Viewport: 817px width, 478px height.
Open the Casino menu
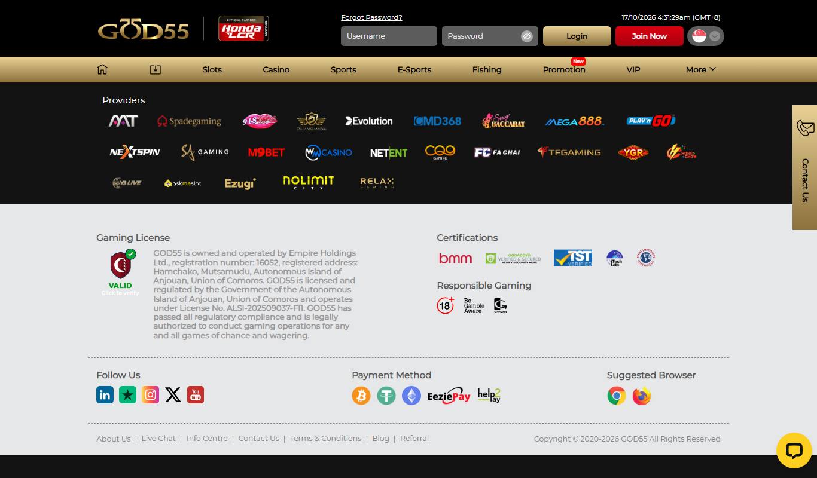point(276,69)
